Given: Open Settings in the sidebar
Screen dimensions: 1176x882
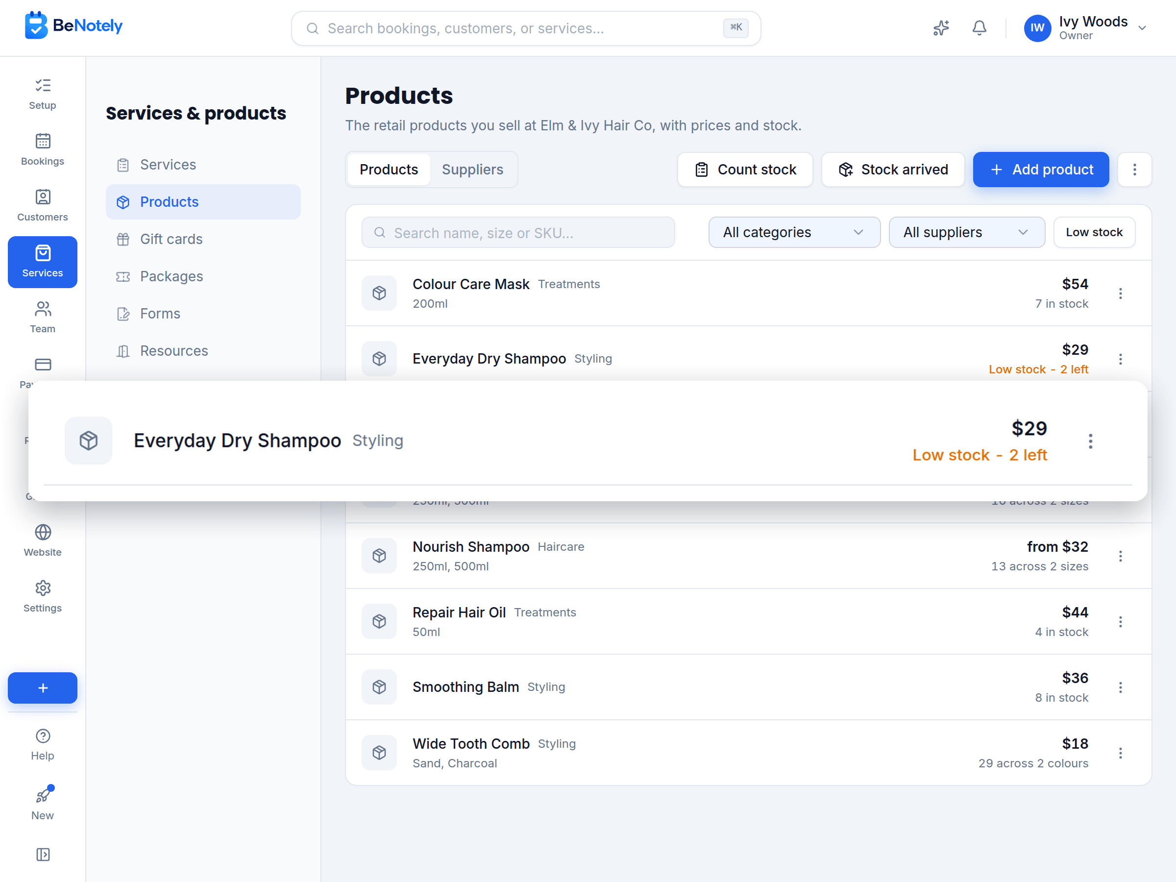Looking at the screenshot, I should pyautogui.click(x=43, y=596).
